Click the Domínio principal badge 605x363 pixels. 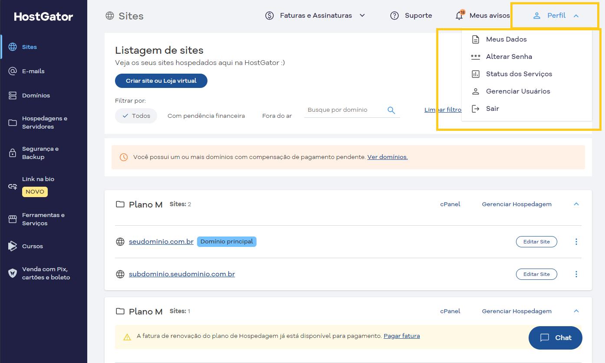[227, 242]
